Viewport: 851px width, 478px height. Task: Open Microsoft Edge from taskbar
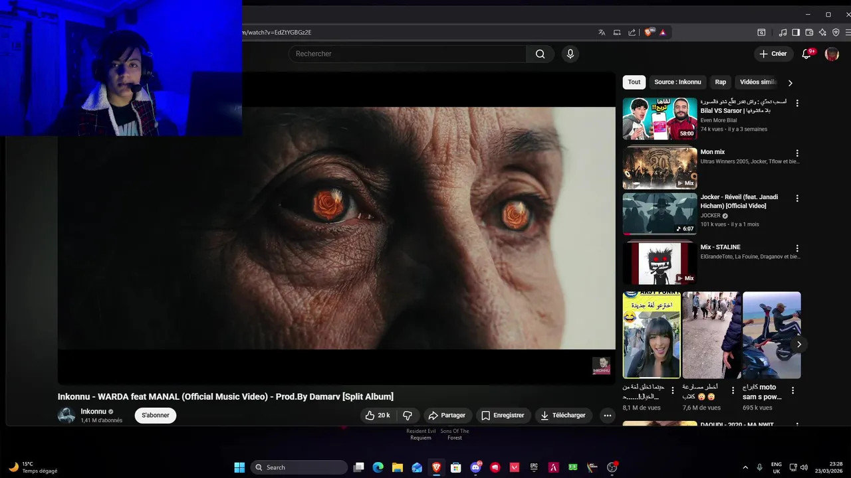378,467
